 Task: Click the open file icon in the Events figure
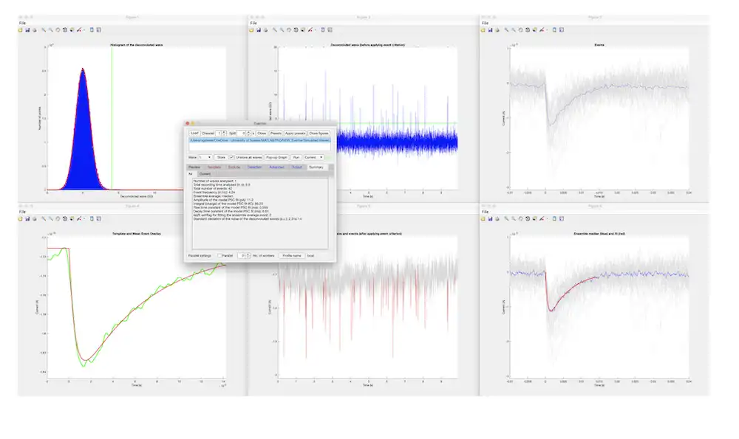coord(483,30)
